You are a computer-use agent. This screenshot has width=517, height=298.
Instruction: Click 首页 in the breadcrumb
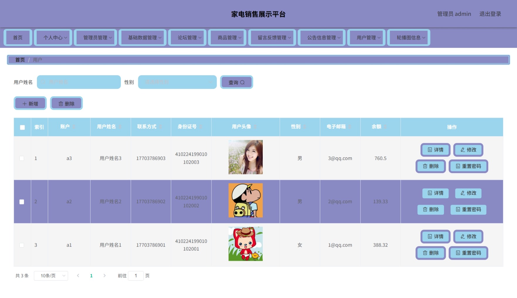coord(20,60)
